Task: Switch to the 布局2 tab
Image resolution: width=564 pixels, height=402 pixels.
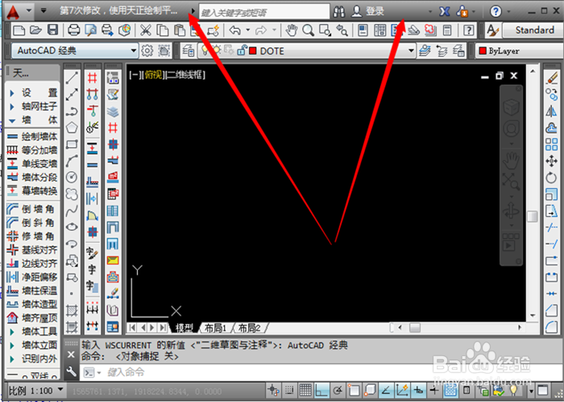Action: [x=249, y=328]
